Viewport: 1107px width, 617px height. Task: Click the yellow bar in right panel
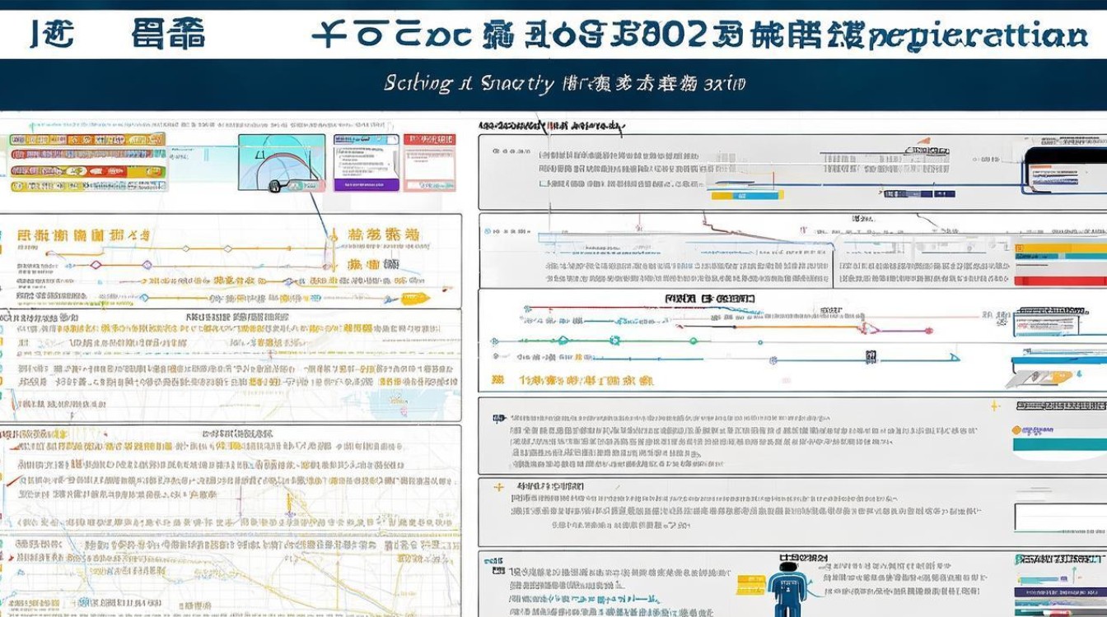tap(1059, 248)
